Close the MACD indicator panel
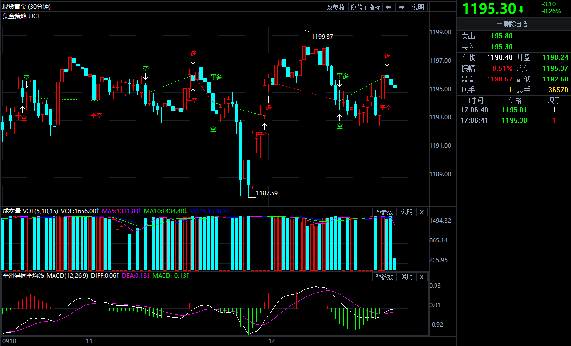571x346 pixels. click(x=422, y=277)
